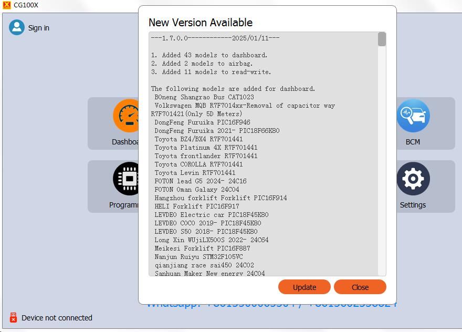
Task: Click the device disconnected USB icon
Action: pos(13,317)
